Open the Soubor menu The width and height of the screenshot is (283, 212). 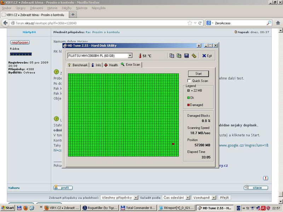pos(7,8)
